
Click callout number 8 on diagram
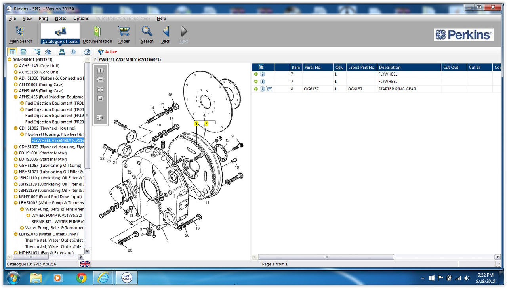point(196,124)
